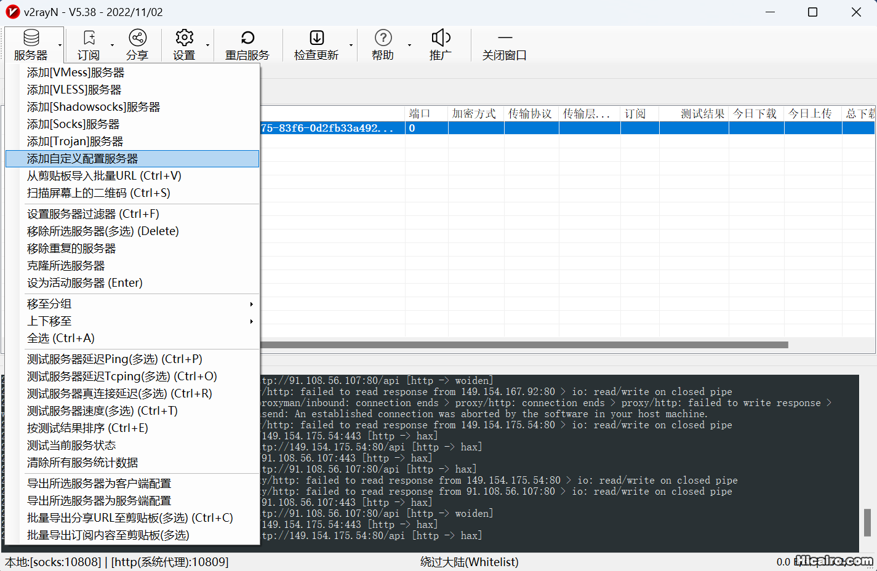Sort by the 端口 column header
Viewport: 877px width, 571px height.
pyautogui.click(x=426, y=114)
